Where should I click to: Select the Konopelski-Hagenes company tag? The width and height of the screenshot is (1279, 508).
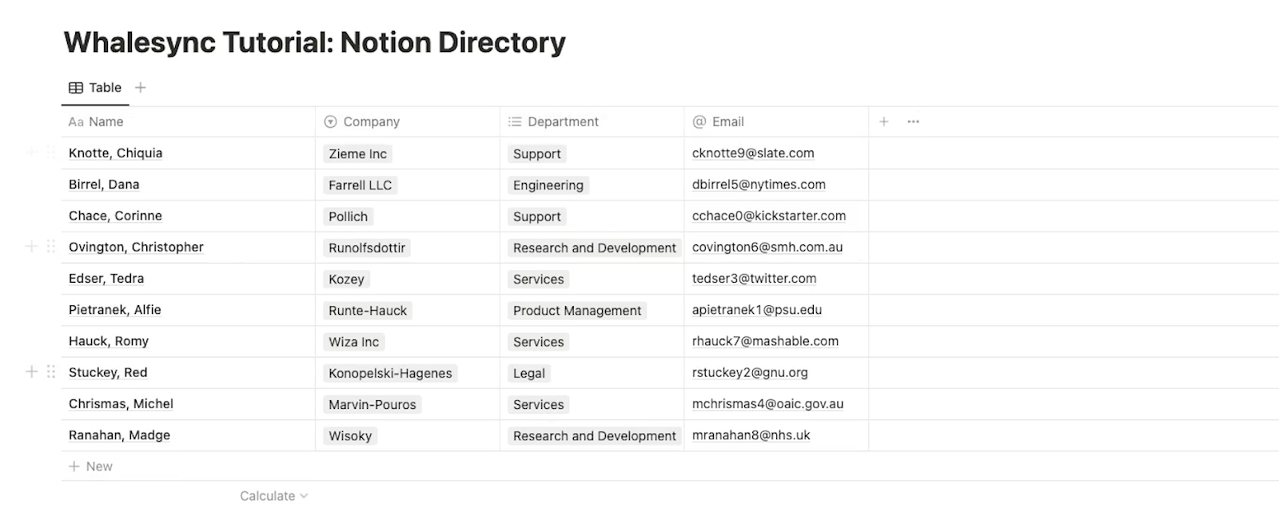[x=390, y=373]
